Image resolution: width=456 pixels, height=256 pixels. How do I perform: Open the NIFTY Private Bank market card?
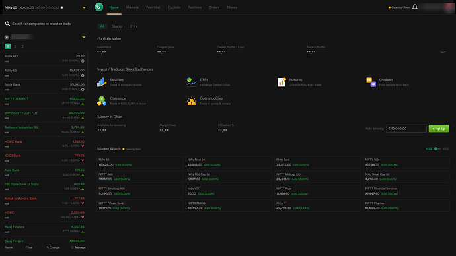(140, 205)
